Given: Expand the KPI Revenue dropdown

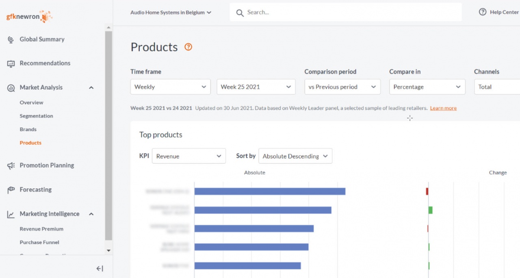Looking at the screenshot, I should pyautogui.click(x=188, y=156).
